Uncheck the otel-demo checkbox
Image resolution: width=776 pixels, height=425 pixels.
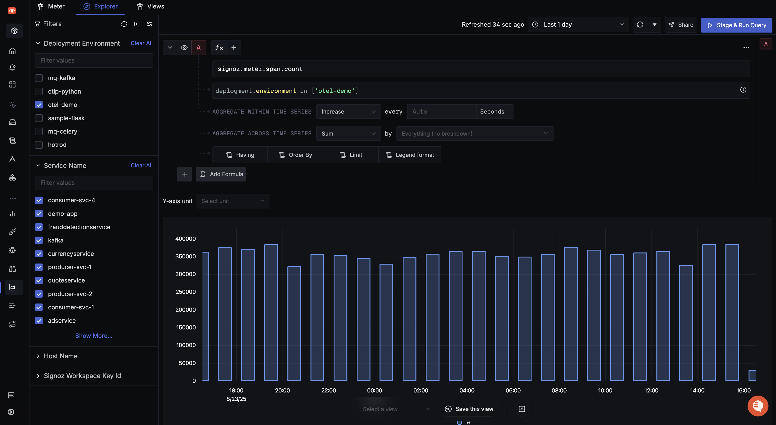39,105
